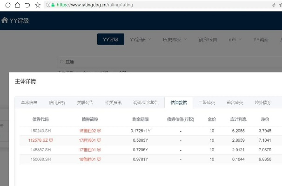Click the browser home icon

[17, 5]
